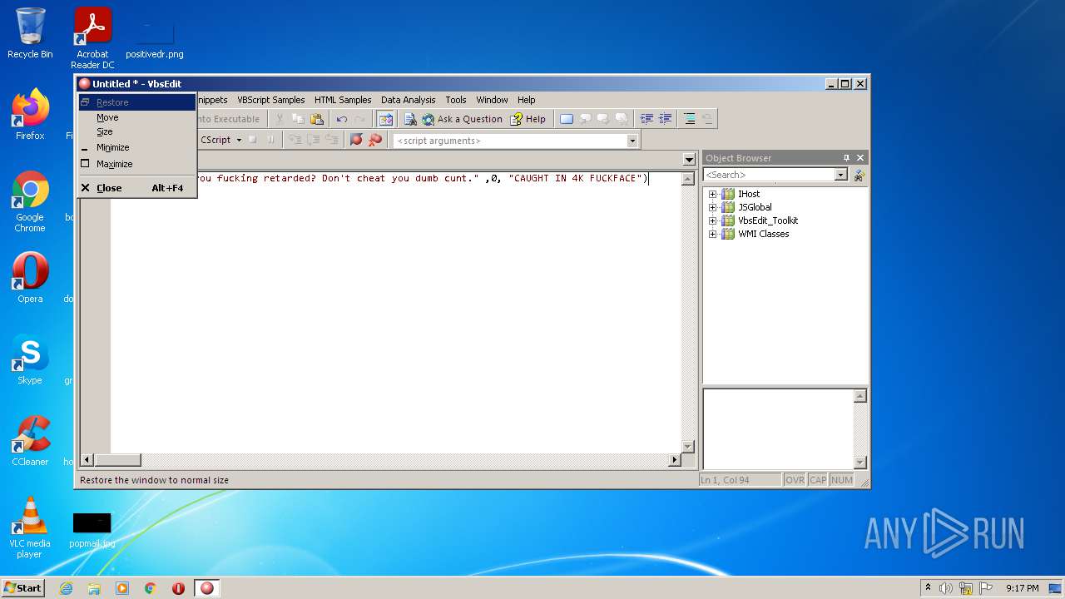Toggle breakpoint red circle icon

(356, 140)
